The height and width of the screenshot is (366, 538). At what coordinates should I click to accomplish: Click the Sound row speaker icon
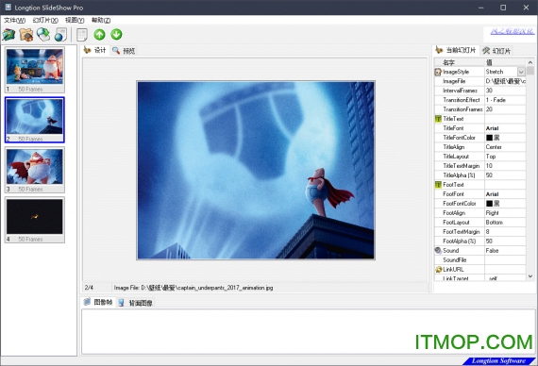438,250
